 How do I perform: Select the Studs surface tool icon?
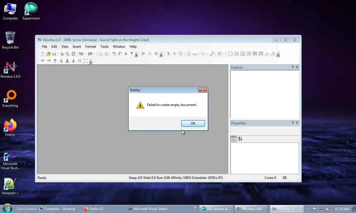click(249, 54)
